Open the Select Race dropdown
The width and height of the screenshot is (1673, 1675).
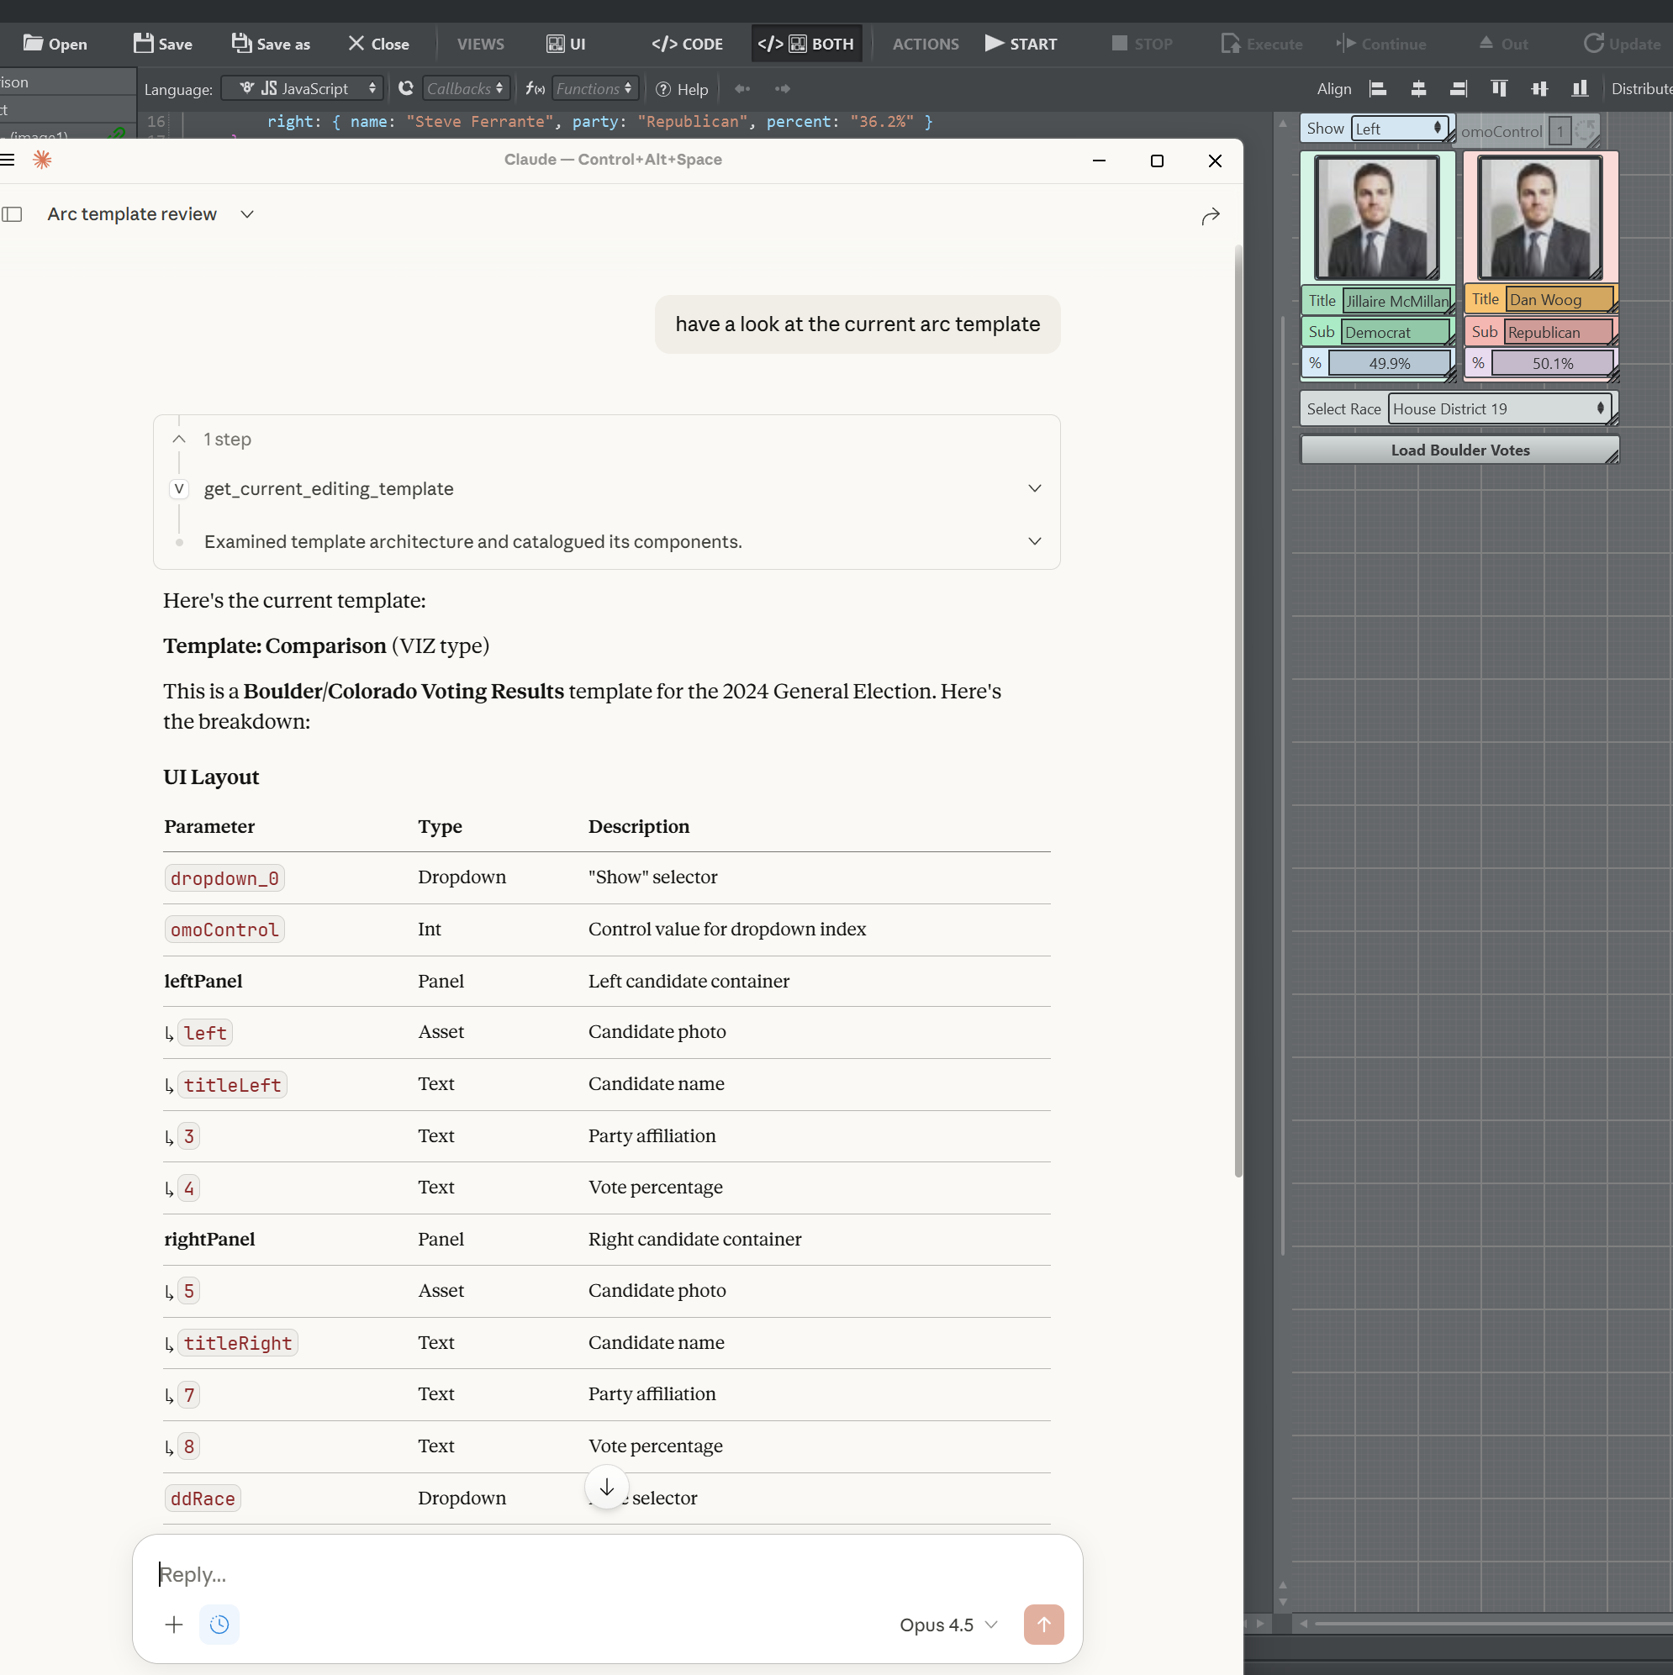pos(1500,408)
